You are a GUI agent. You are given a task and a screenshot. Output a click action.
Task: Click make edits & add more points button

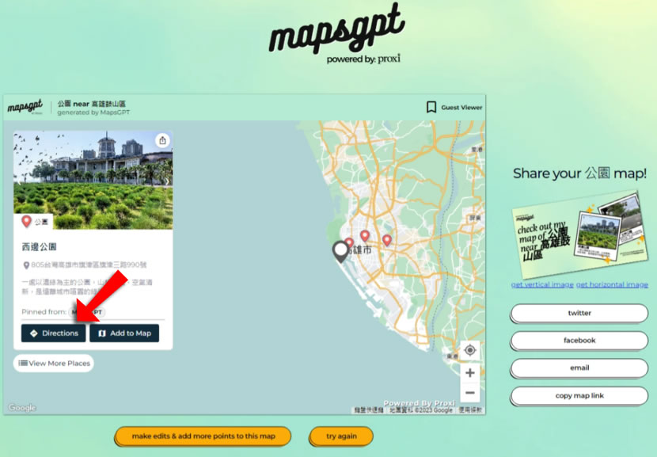203,436
